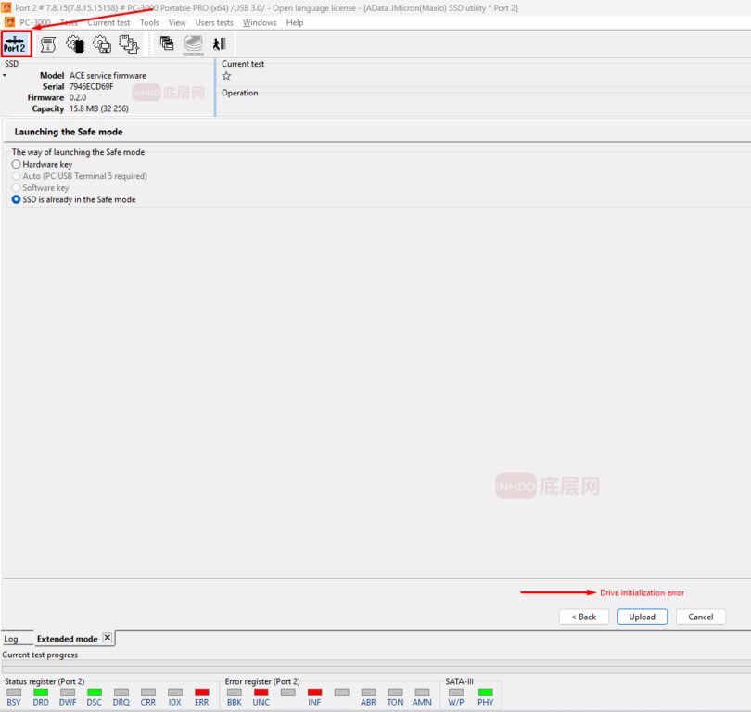Click the red ERR status indicator

202,693
